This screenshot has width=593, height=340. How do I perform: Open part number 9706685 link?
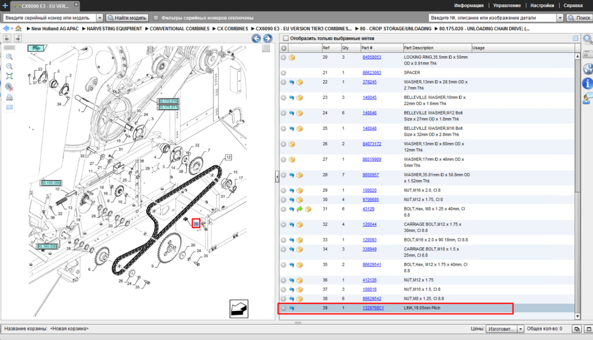(371, 200)
